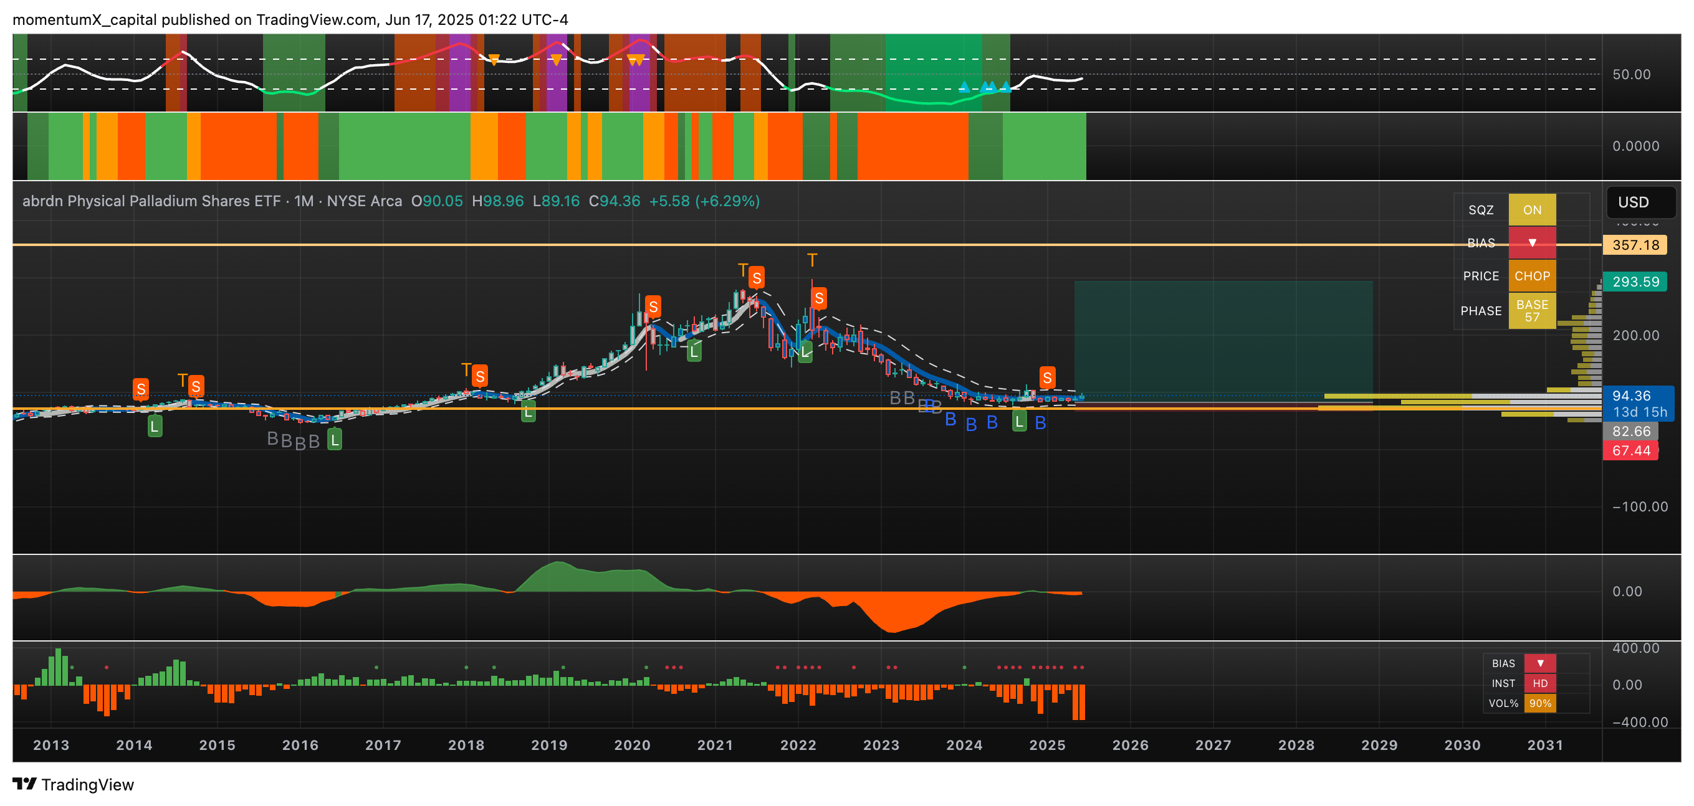Click the orange PRICE CHOP status cell
The width and height of the screenshot is (1694, 806).
coord(1531,276)
